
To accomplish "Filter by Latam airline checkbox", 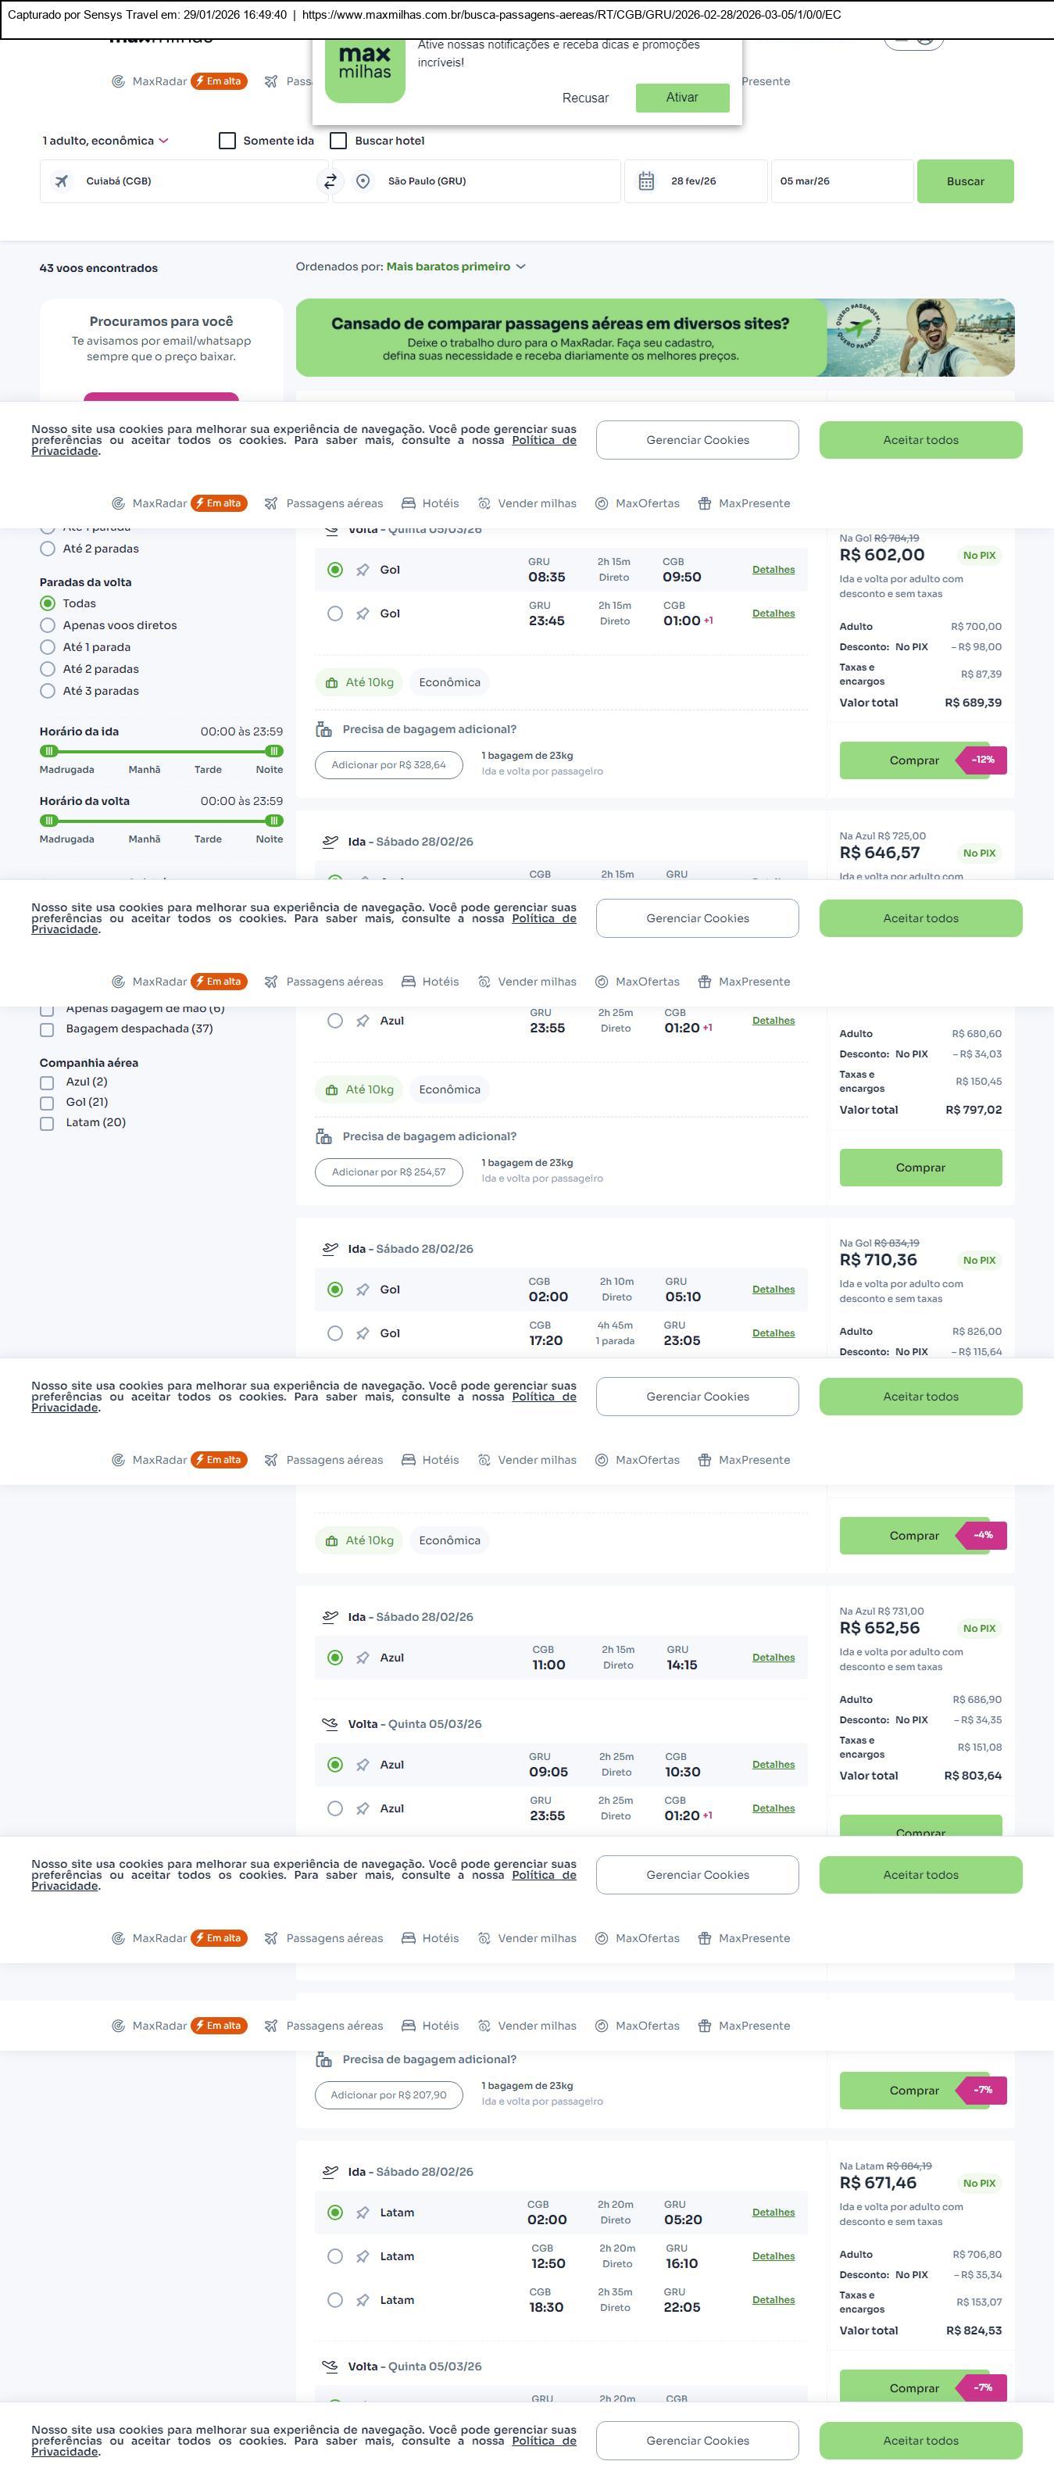I will click(x=46, y=1123).
